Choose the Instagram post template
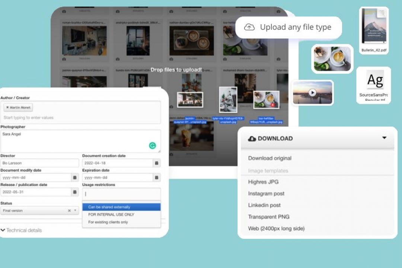 point(266,194)
